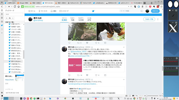
Task: Expand options chevron on the August 9 tweet
Action: coord(124,47)
